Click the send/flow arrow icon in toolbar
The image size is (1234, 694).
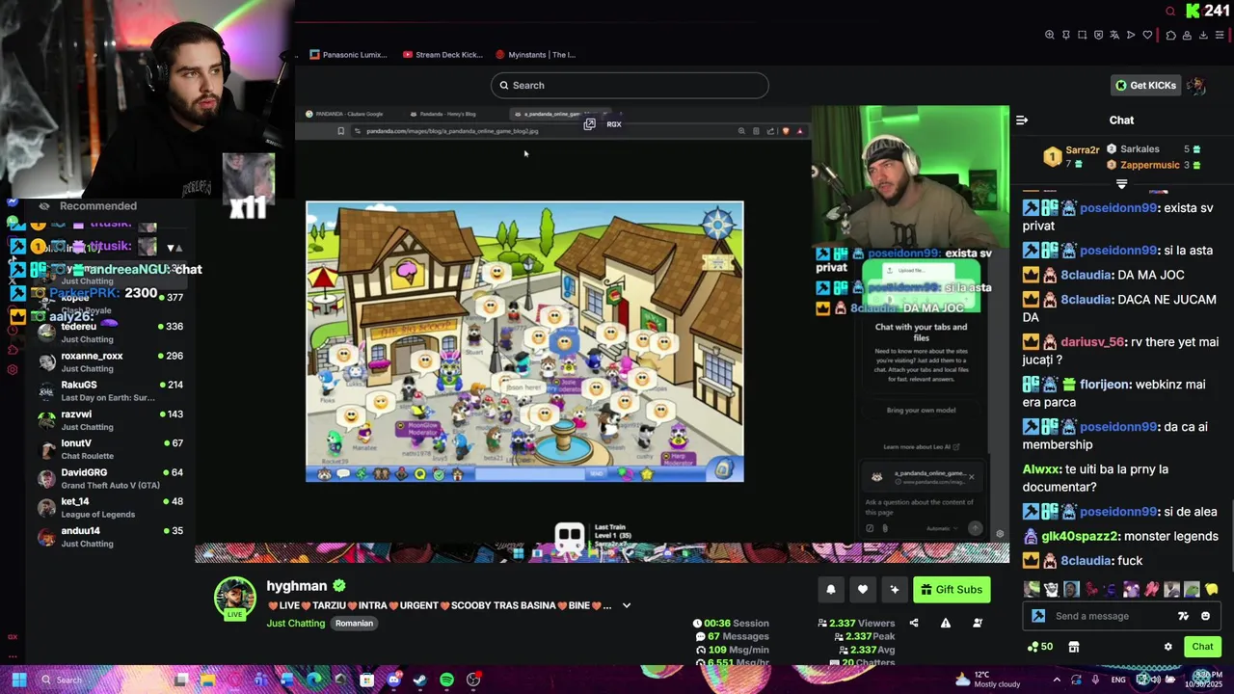point(1131,35)
